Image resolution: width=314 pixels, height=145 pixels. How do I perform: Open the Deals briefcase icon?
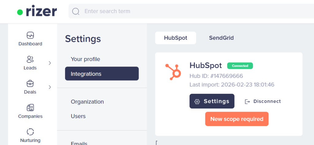(30, 83)
